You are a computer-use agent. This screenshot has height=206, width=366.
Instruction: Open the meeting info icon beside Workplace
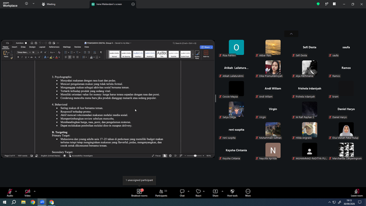pyautogui.click(x=26, y=4)
